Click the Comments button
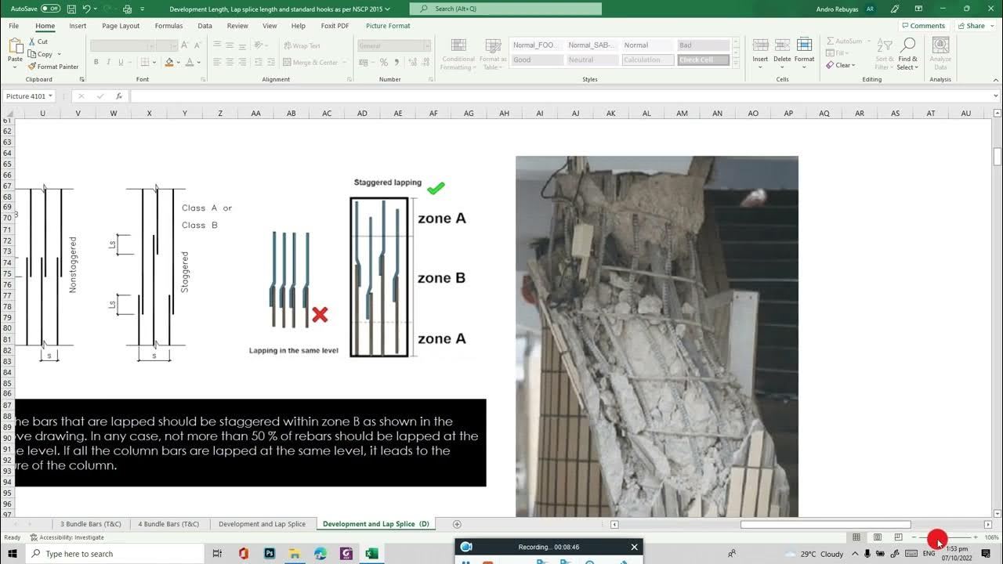This screenshot has width=1003, height=564. (923, 26)
